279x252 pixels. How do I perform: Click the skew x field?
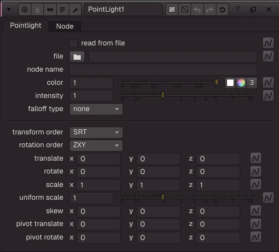pyautogui.click(x=99, y=211)
